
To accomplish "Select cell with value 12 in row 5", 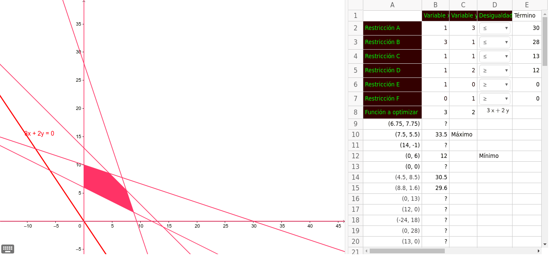I will (527, 71).
